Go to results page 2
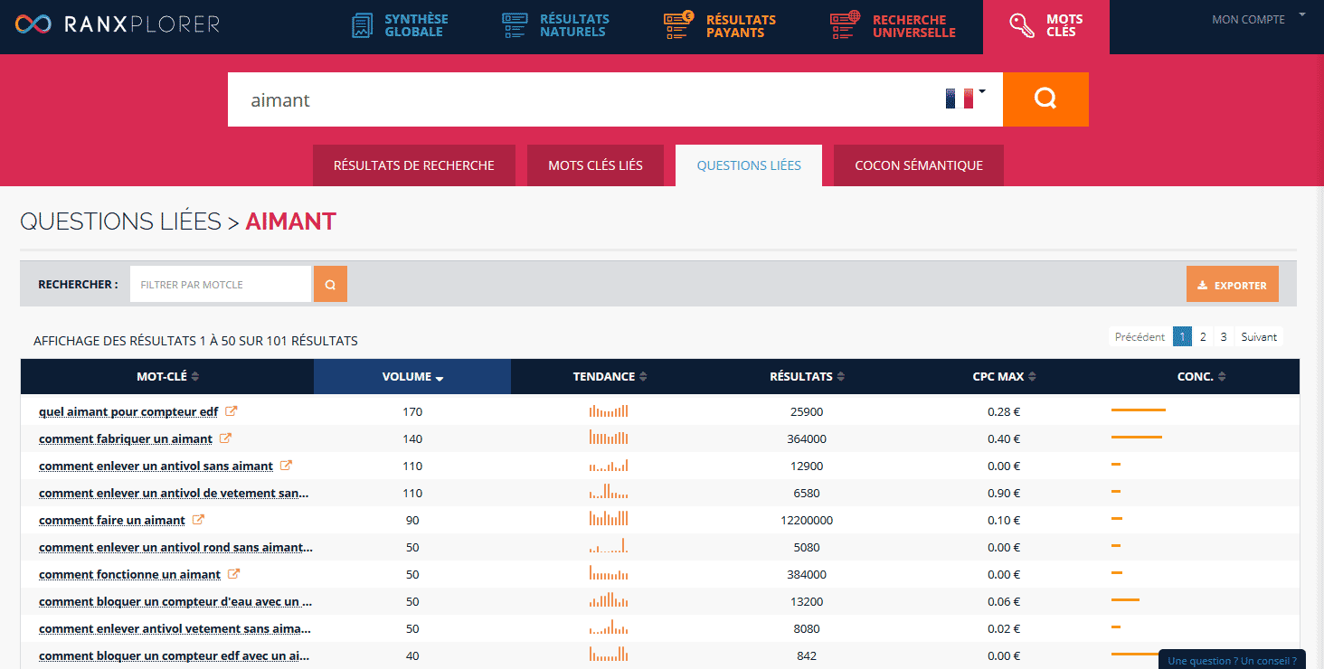The image size is (1324, 669). [x=1203, y=337]
